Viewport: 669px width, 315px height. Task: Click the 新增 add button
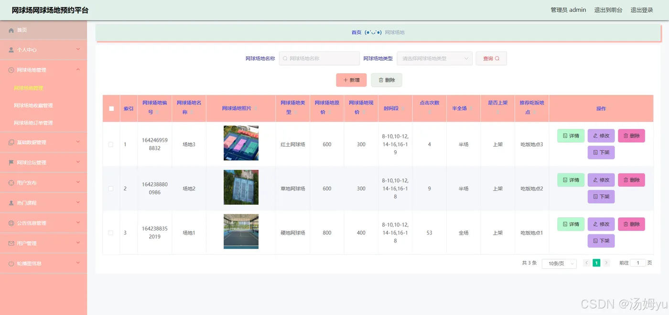(x=351, y=80)
